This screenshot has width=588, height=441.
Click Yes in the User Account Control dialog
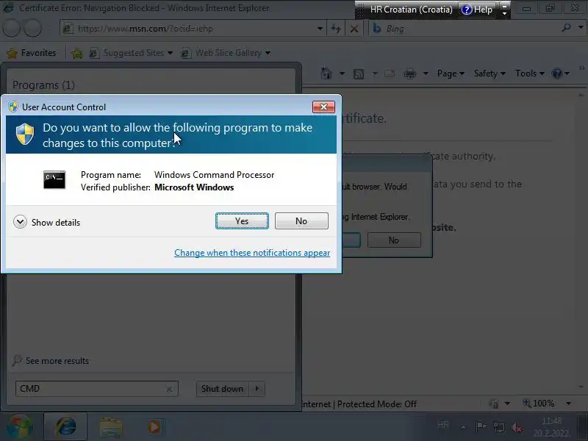(242, 221)
